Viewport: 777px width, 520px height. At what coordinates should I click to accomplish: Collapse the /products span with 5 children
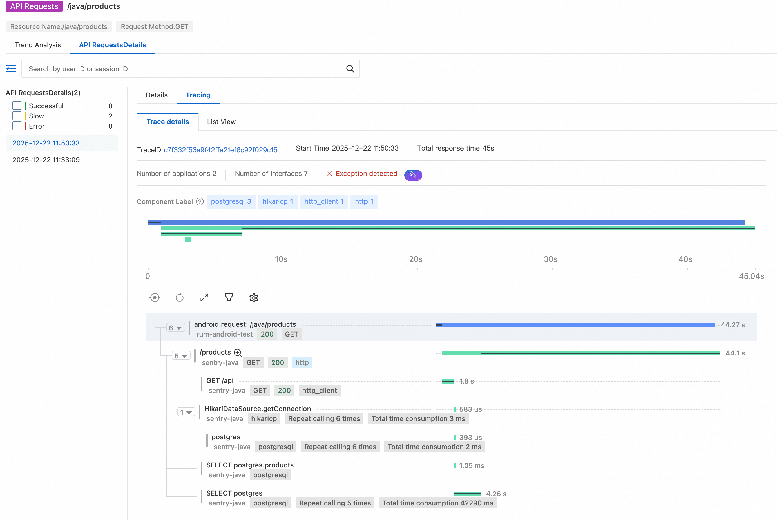click(x=181, y=356)
